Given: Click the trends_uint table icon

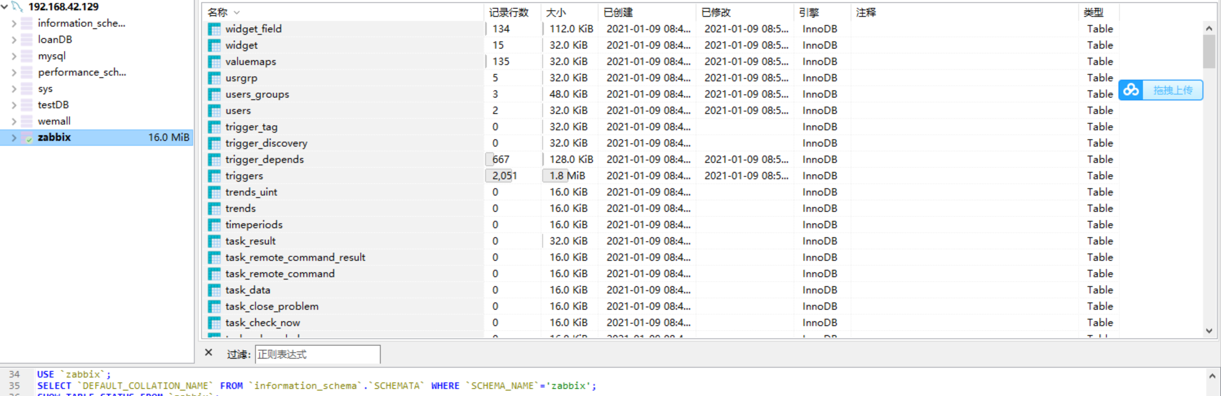Looking at the screenshot, I should pos(214,192).
